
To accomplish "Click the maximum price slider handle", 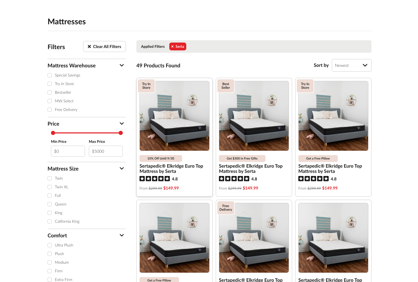I will (x=121, y=133).
